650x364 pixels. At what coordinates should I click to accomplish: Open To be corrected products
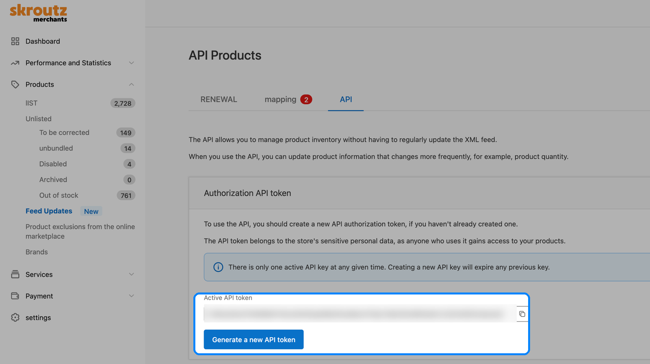click(x=64, y=132)
